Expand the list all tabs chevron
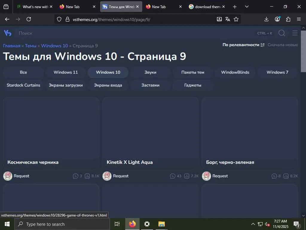 [247, 7]
